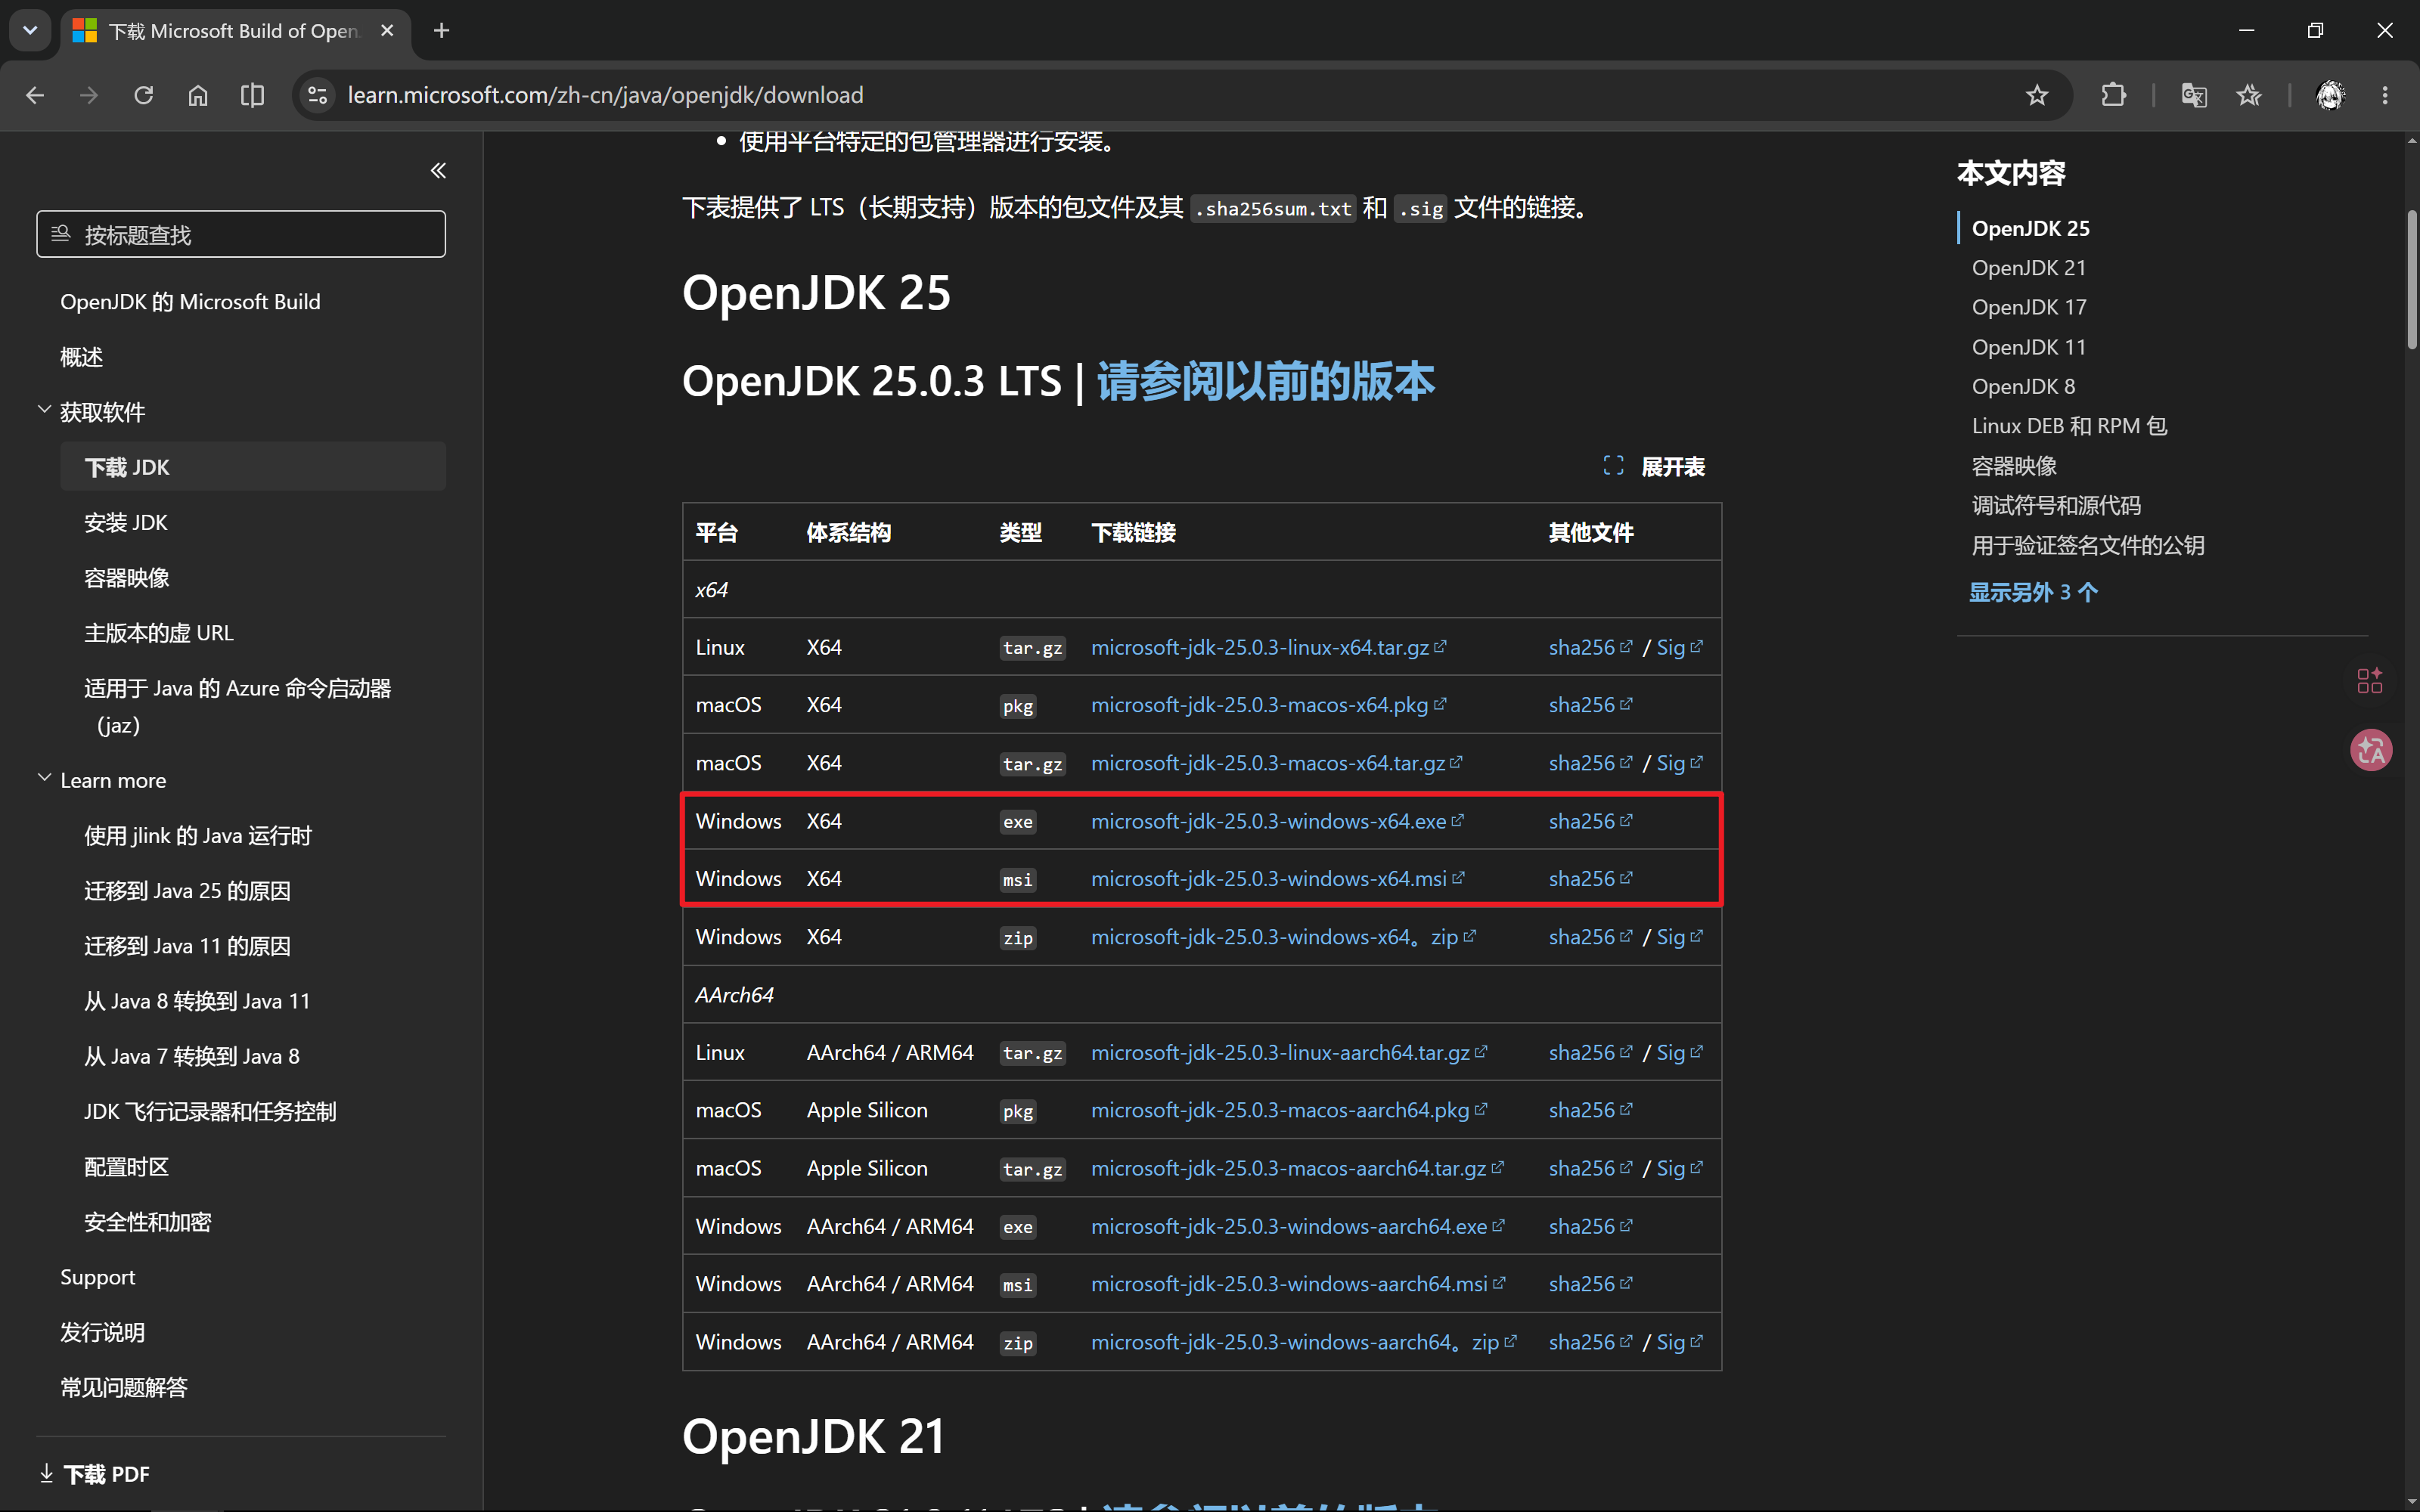Open 迁移到 Java 25 的原因 sidebar item
This screenshot has height=1512, width=2420.
pos(187,891)
